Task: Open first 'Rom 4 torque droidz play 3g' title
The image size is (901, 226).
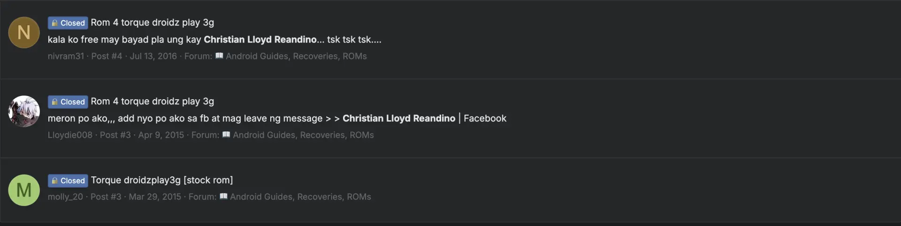Action: tap(152, 22)
